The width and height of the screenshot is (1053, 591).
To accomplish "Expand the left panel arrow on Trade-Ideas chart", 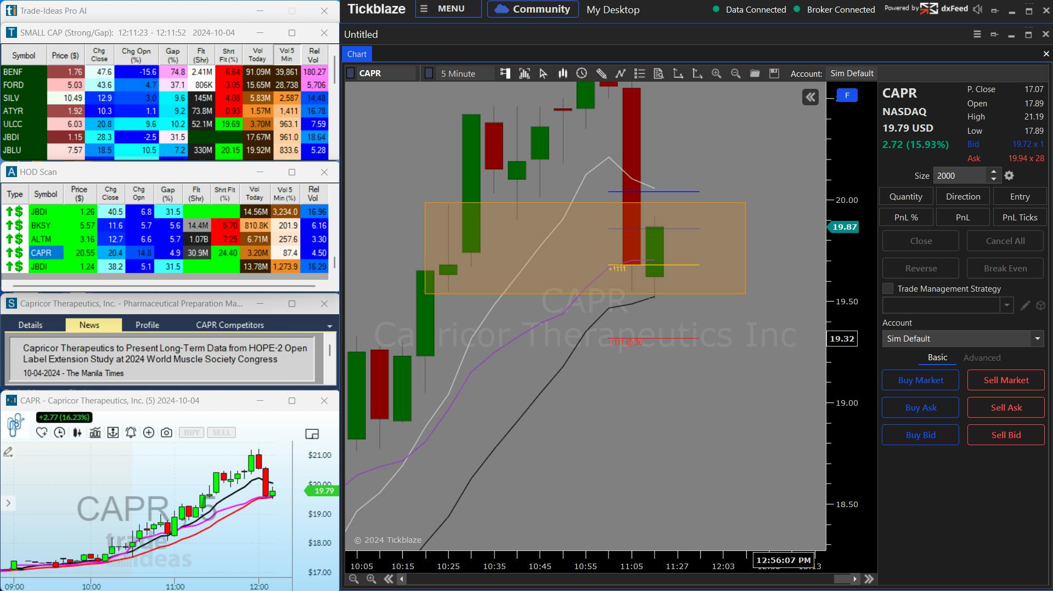I will (8, 503).
